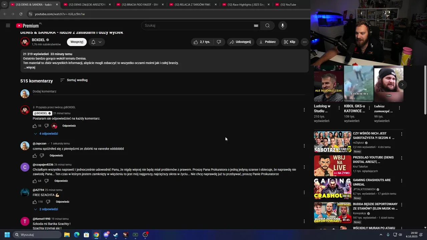Switch to (12) YouTube tab
Image resolution: width=427 pixels, height=240 pixels.
(x=288, y=5)
